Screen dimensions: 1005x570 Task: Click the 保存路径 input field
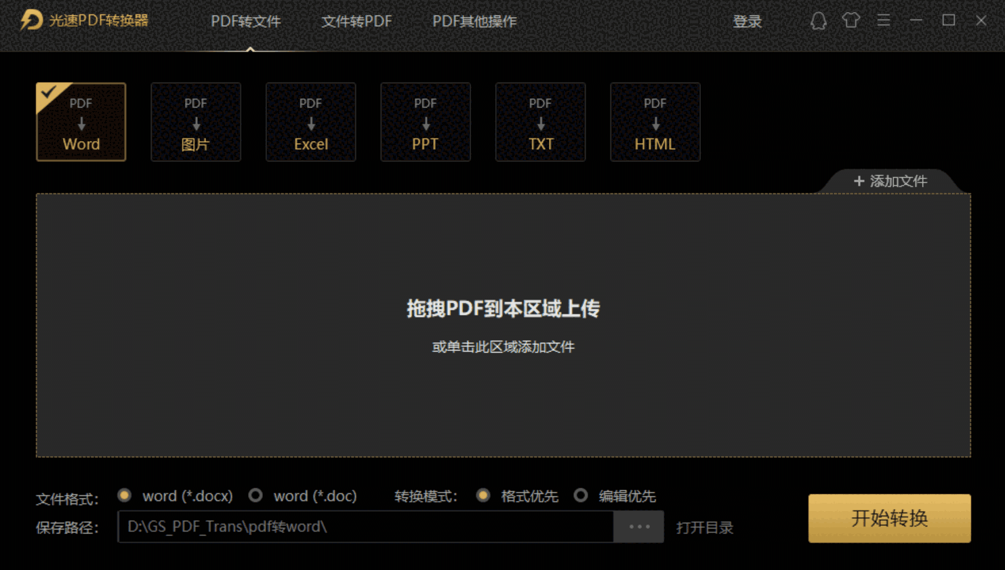(366, 527)
